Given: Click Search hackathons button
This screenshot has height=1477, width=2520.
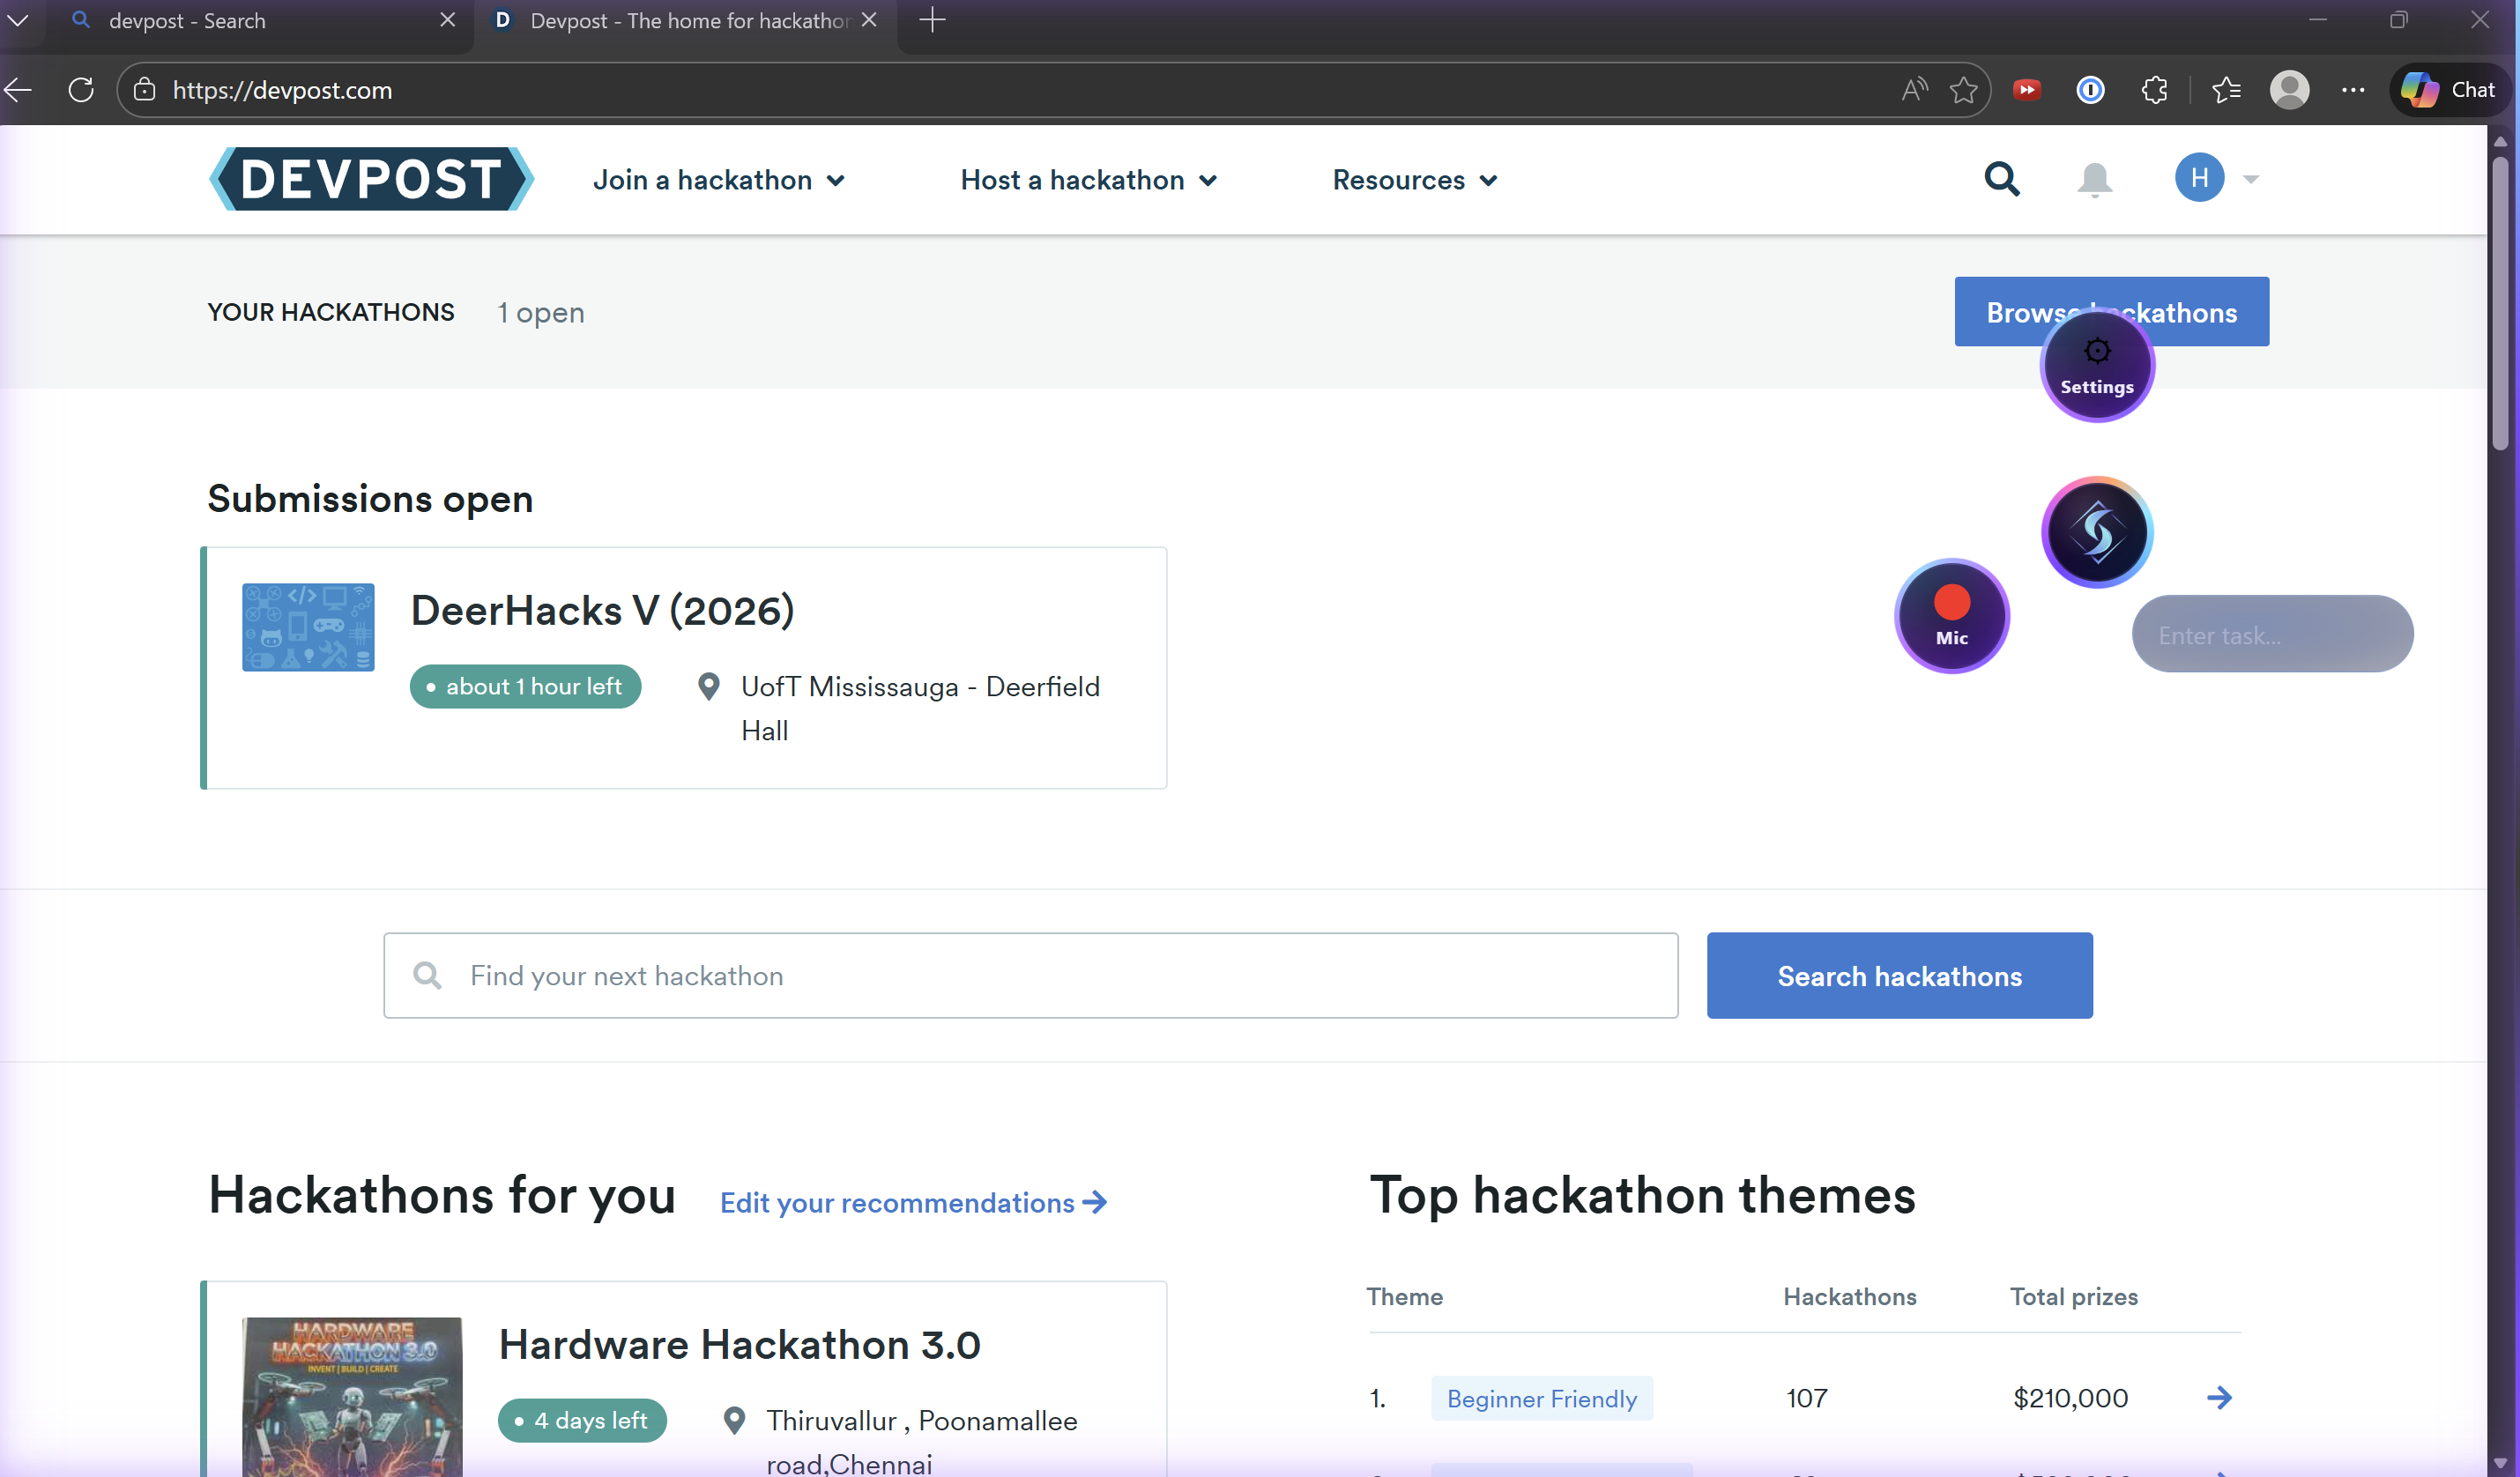Looking at the screenshot, I should point(1898,976).
